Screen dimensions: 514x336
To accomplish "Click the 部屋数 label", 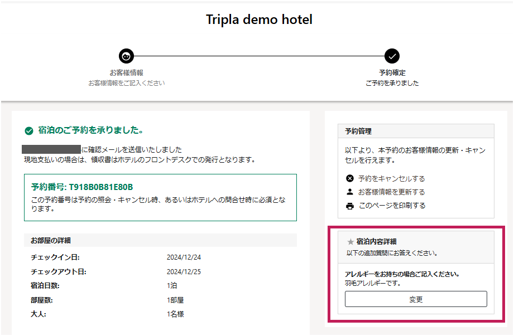I will pos(42,300).
